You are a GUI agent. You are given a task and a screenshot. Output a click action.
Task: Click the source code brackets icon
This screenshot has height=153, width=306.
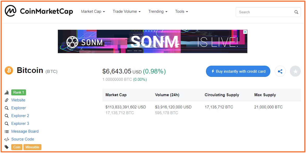(x=7, y=139)
